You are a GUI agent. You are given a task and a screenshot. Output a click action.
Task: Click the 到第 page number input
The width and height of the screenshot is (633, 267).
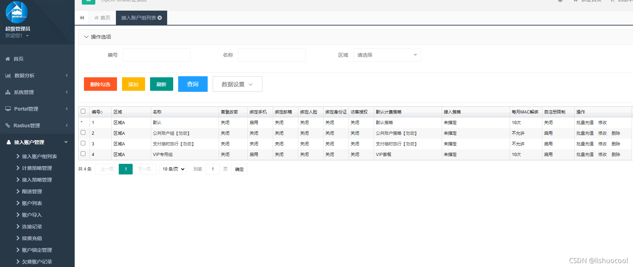213,169
